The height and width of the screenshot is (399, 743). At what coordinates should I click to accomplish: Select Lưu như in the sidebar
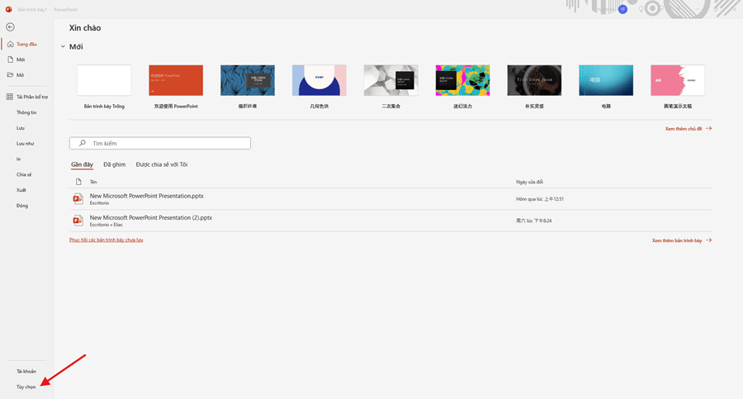point(25,143)
